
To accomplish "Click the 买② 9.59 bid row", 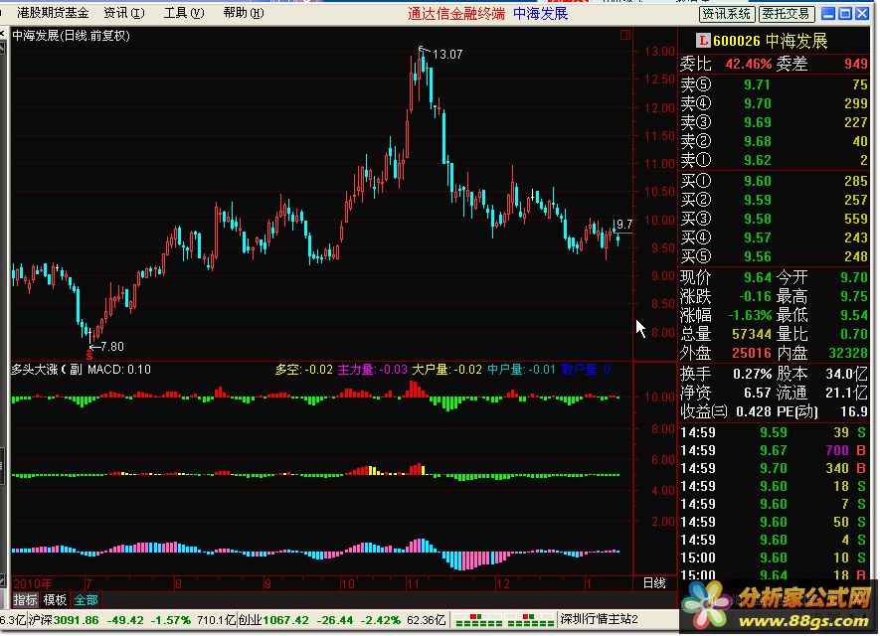I will click(774, 200).
